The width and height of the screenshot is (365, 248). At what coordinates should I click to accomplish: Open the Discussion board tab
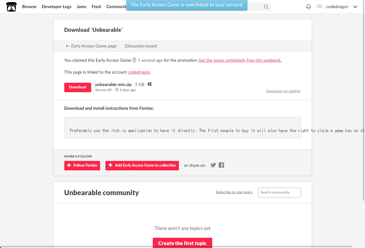click(x=141, y=46)
